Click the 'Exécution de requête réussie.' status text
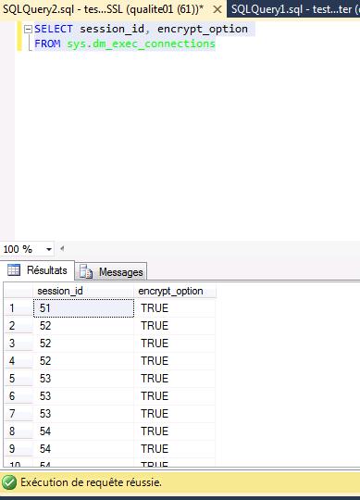 [91, 482]
